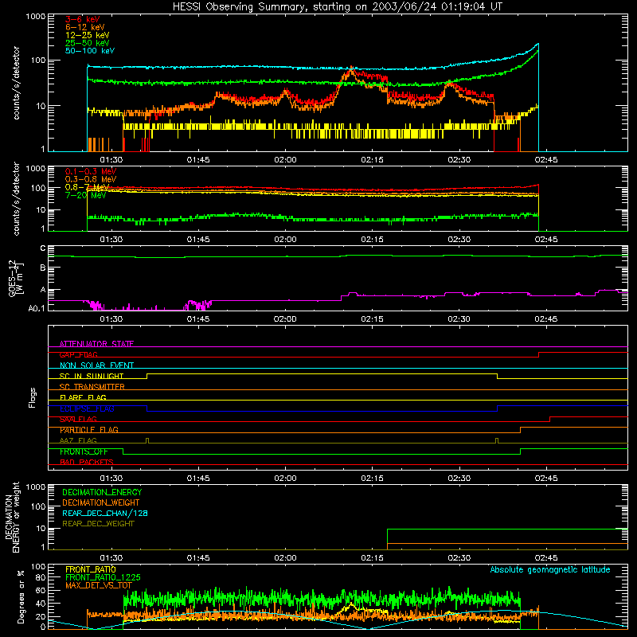This screenshot has width=637, height=637.
Task: Click the 02:45 time label under the GOES-12 panel
Action: coord(546,319)
